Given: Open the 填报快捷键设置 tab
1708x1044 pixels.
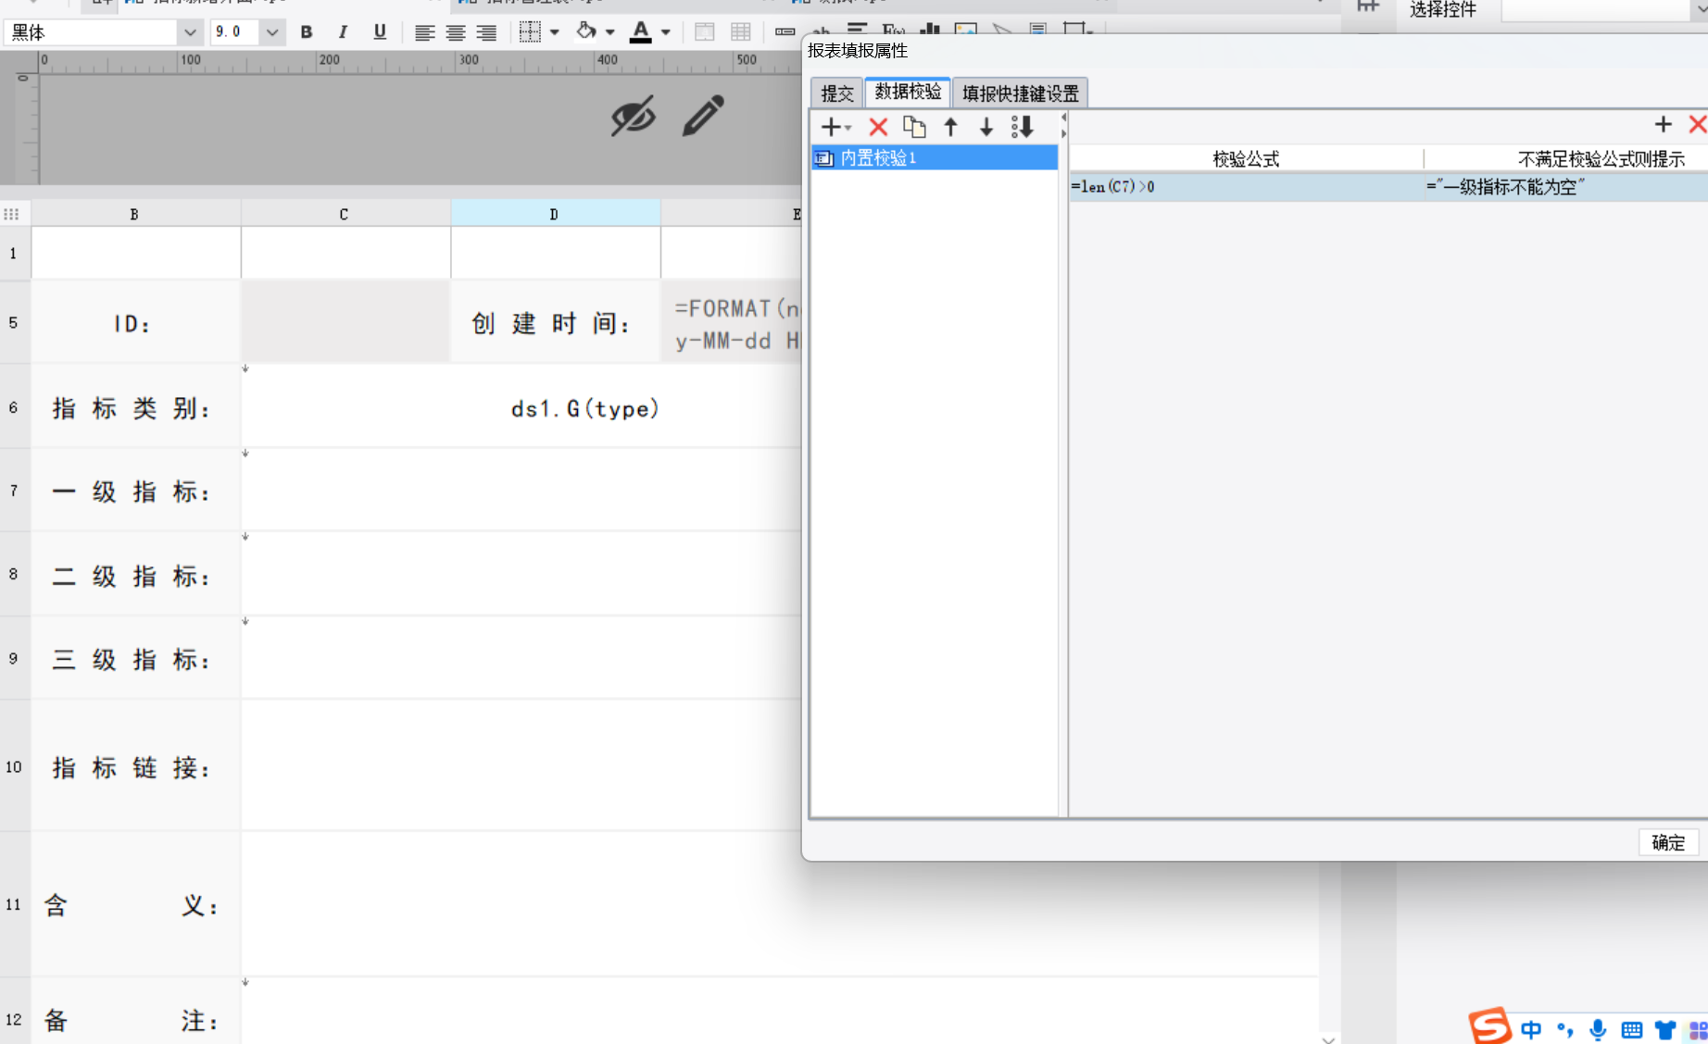Looking at the screenshot, I should pos(1020,93).
